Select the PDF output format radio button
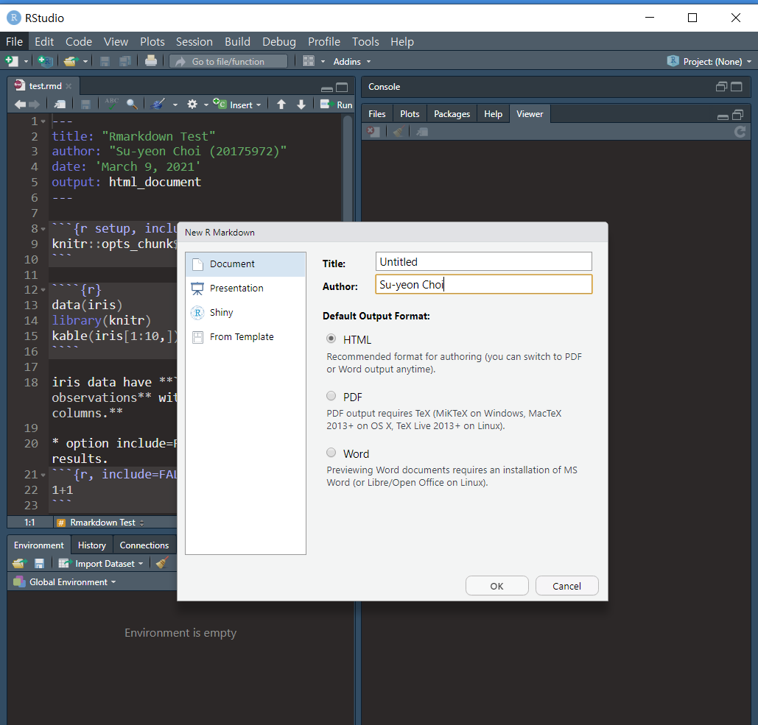This screenshot has height=725, width=758. [331, 396]
